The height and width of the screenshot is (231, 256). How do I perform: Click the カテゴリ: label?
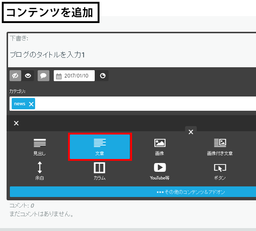click(17, 91)
